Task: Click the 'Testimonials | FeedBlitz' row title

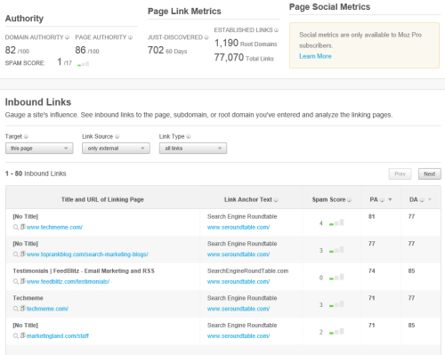Action: pos(84,271)
